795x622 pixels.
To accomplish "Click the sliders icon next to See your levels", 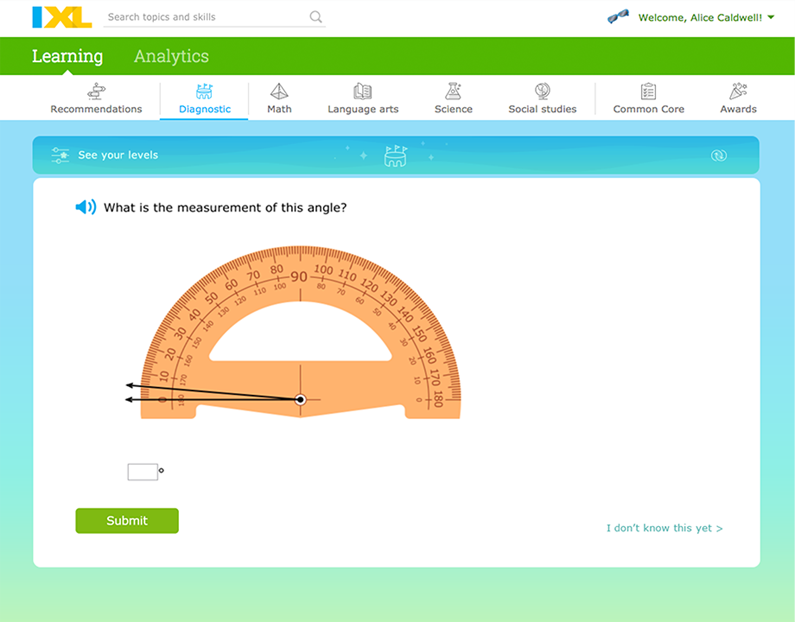I will (59, 155).
